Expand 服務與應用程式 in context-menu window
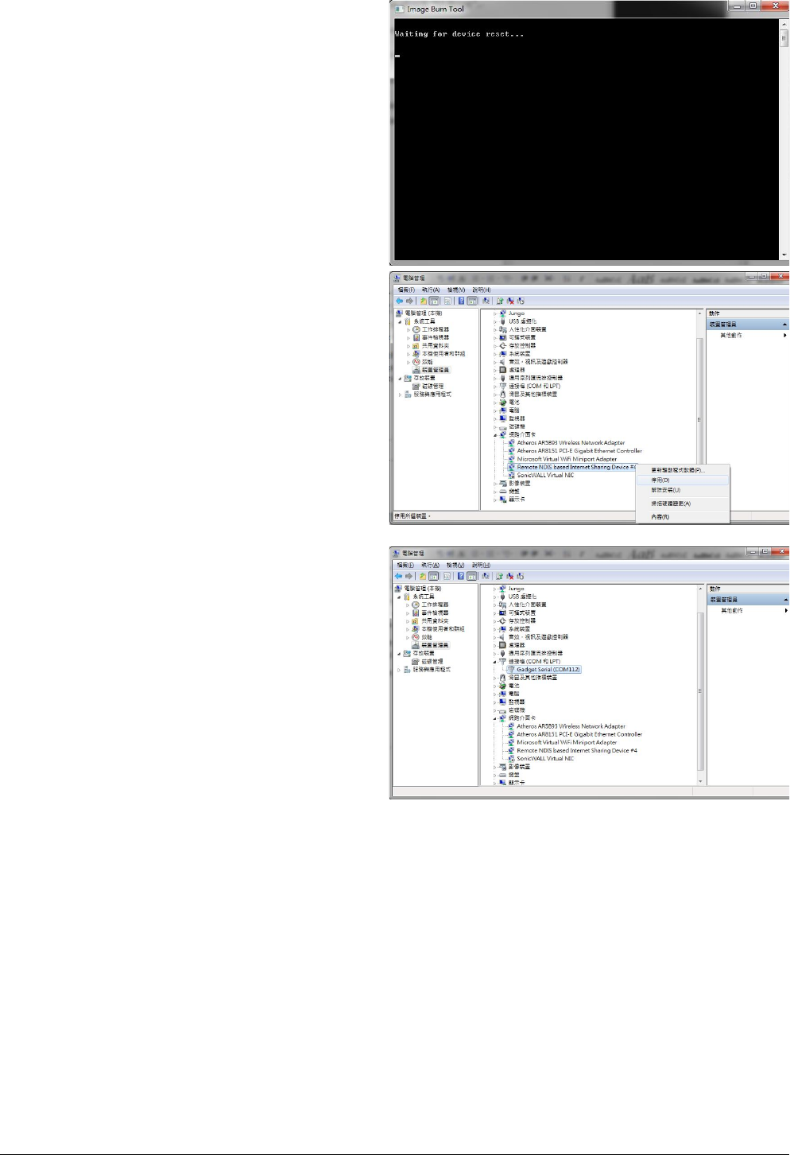This screenshot has height=1155, width=790. click(x=400, y=394)
